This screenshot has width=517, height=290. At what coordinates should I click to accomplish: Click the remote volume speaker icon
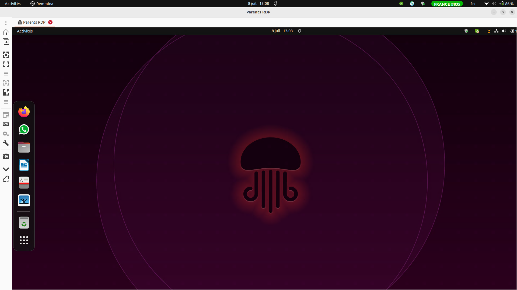tap(504, 31)
